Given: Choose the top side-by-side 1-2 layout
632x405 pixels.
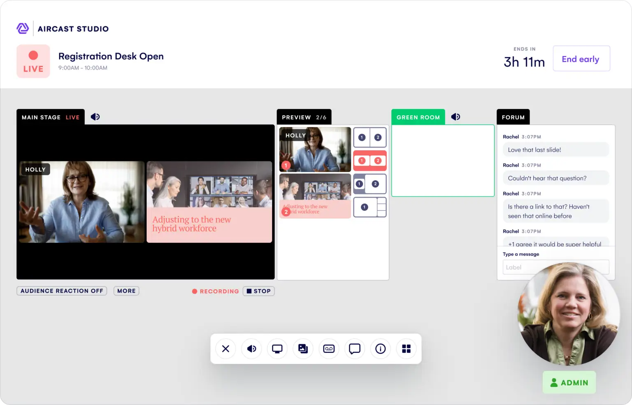Looking at the screenshot, I should (x=369, y=137).
